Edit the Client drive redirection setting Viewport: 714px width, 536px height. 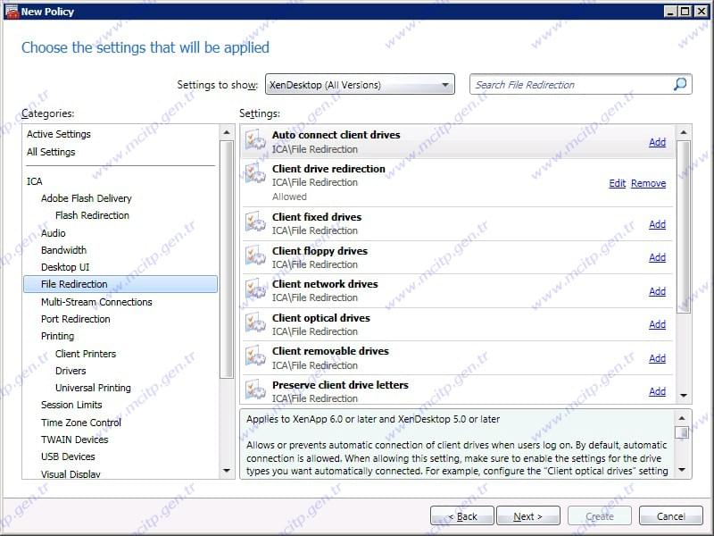coord(617,183)
